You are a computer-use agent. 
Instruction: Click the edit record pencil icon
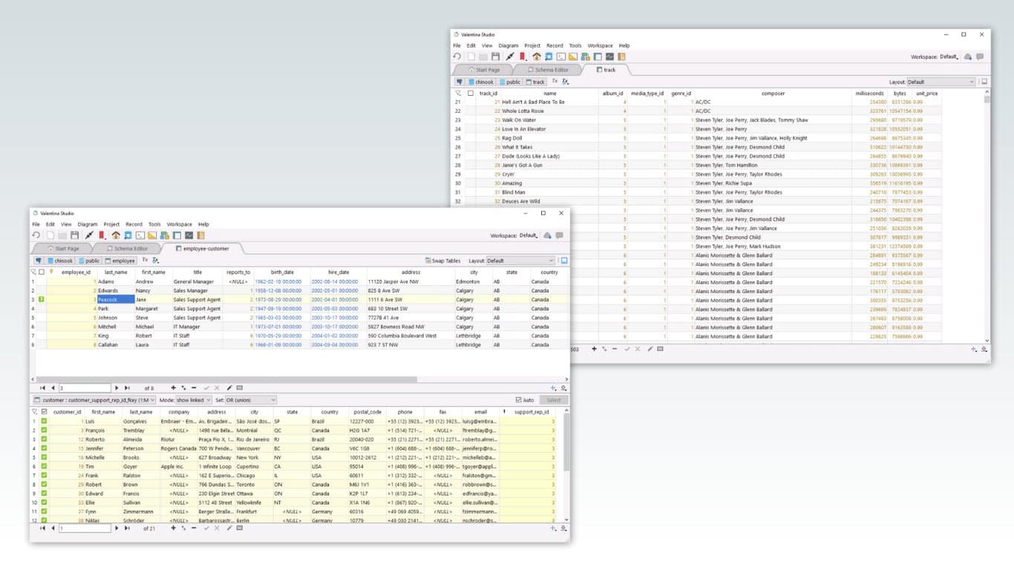[x=229, y=387]
